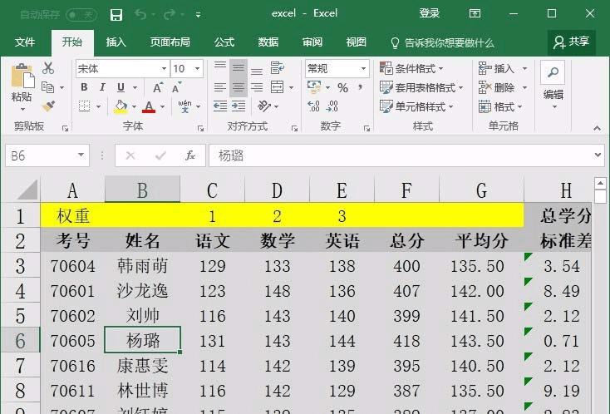Click the Redo arrow icon
610x414 pixels.
coord(170,15)
